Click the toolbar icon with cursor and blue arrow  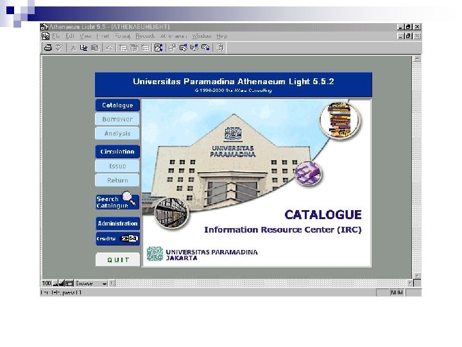184,48
